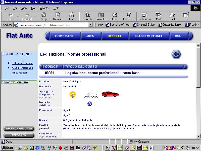
Task: Print the current page
Action: 172,17
